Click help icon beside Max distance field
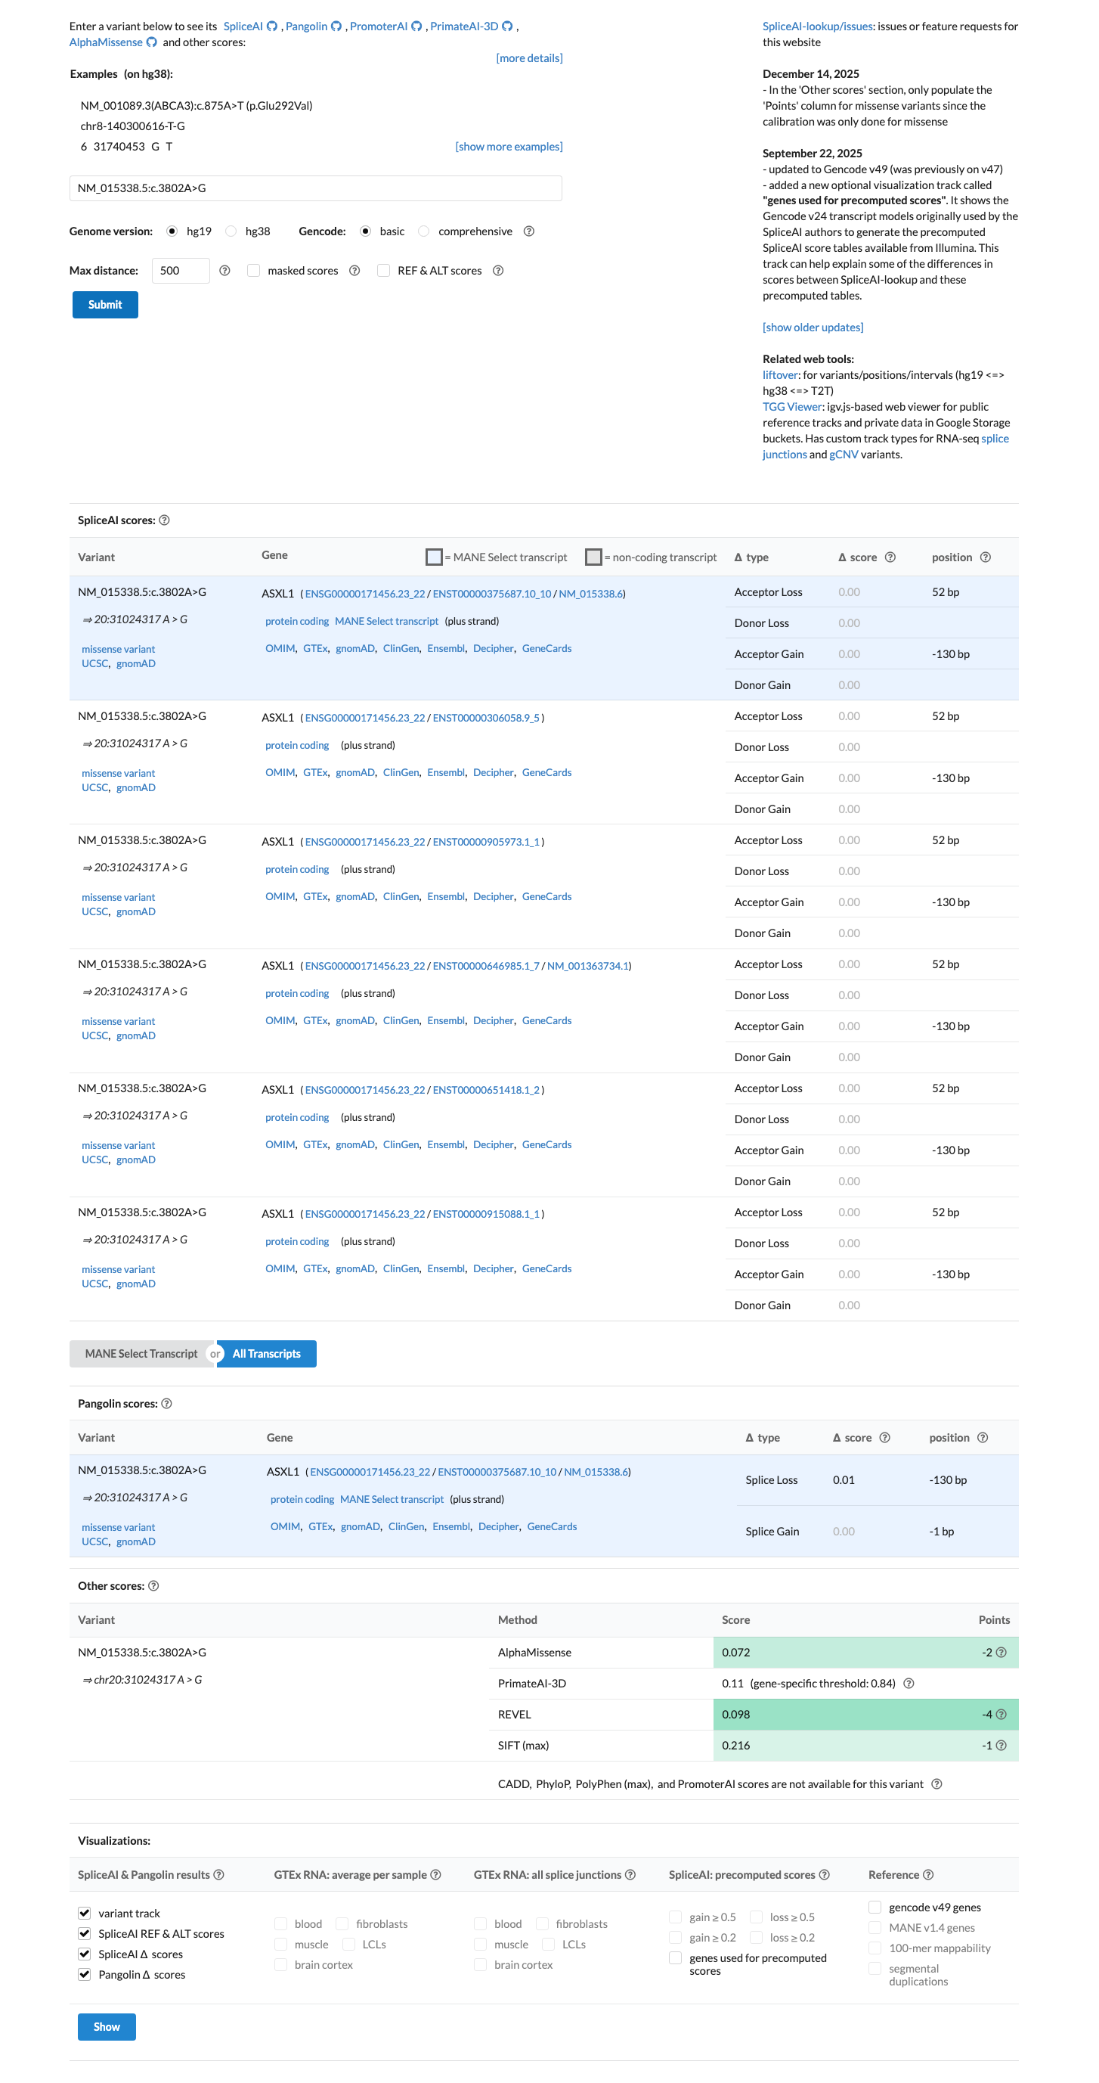 click(x=224, y=271)
